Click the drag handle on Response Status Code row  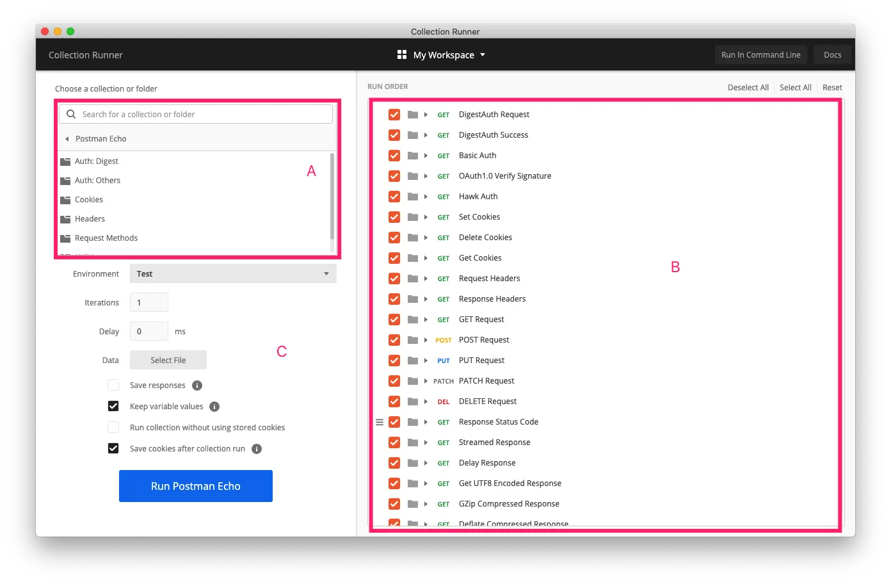(380, 422)
